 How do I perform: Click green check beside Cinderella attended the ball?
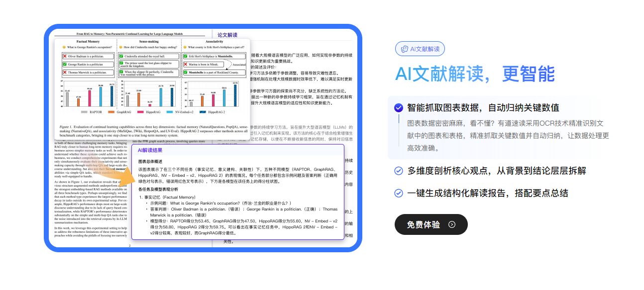121,57
